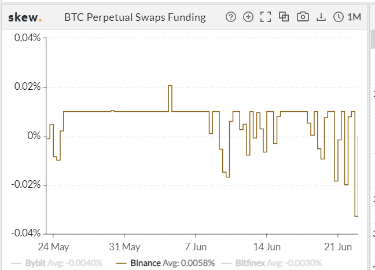Toggle the Bybit series in legend
The width and height of the screenshot is (375, 270).
click(x=64, y=263)
